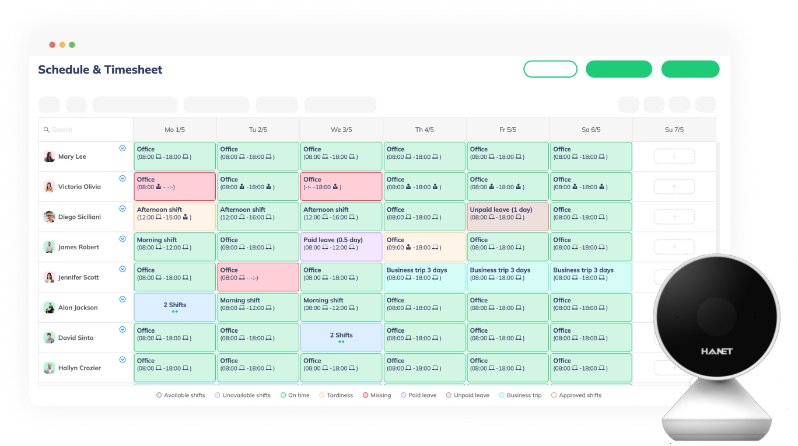The height and width of the screenshot is (446, 798).
Task: Click Hallyn Crozier's profile picture
Action: (50, 368)
